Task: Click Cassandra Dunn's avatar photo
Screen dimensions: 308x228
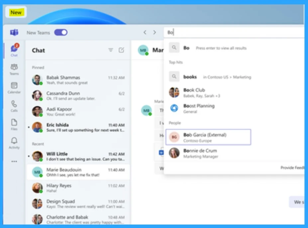Action: tap(37, 95)
